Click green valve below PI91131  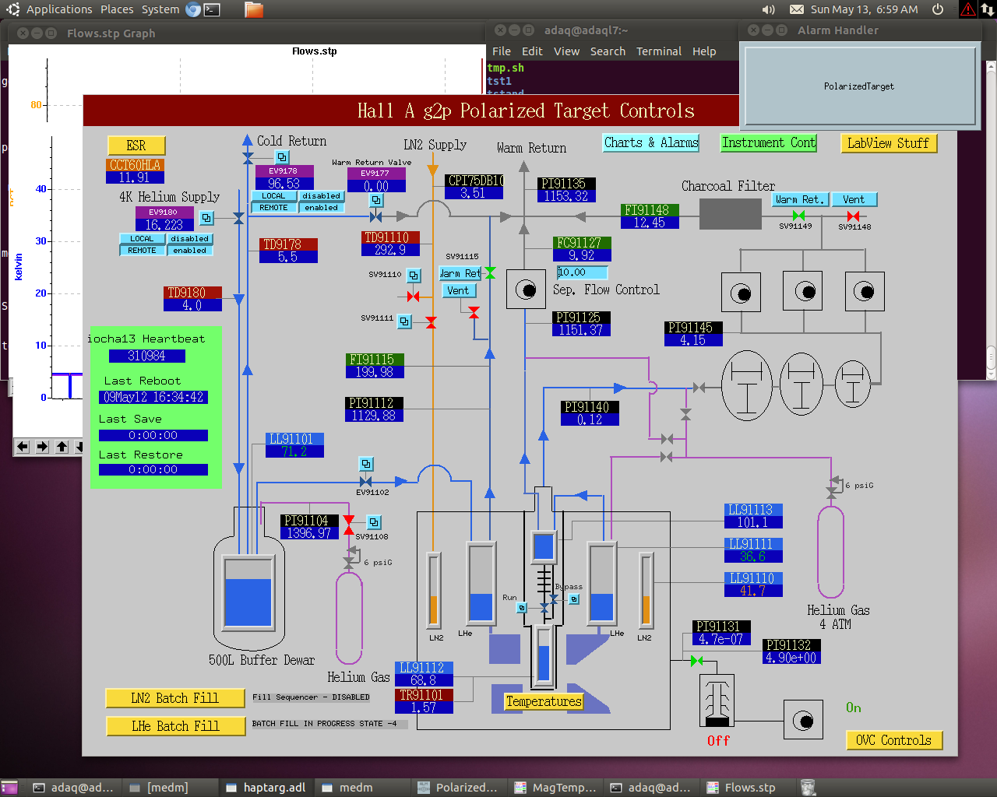[696, 661]
